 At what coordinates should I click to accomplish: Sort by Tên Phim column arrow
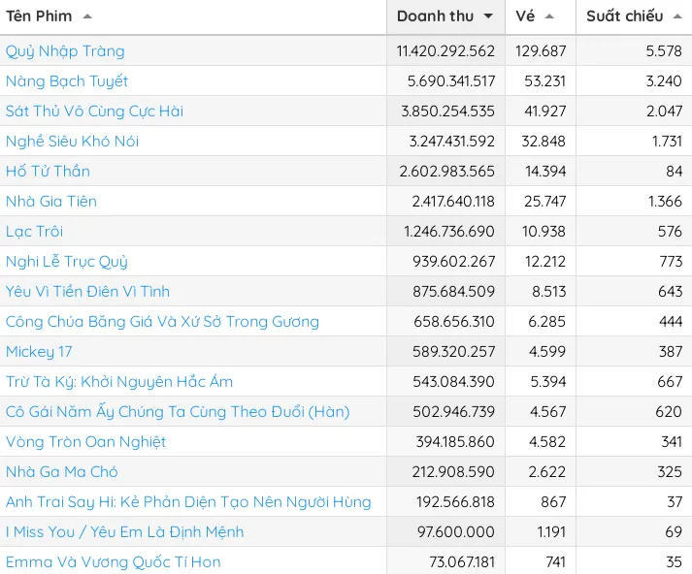click(87, 16)
